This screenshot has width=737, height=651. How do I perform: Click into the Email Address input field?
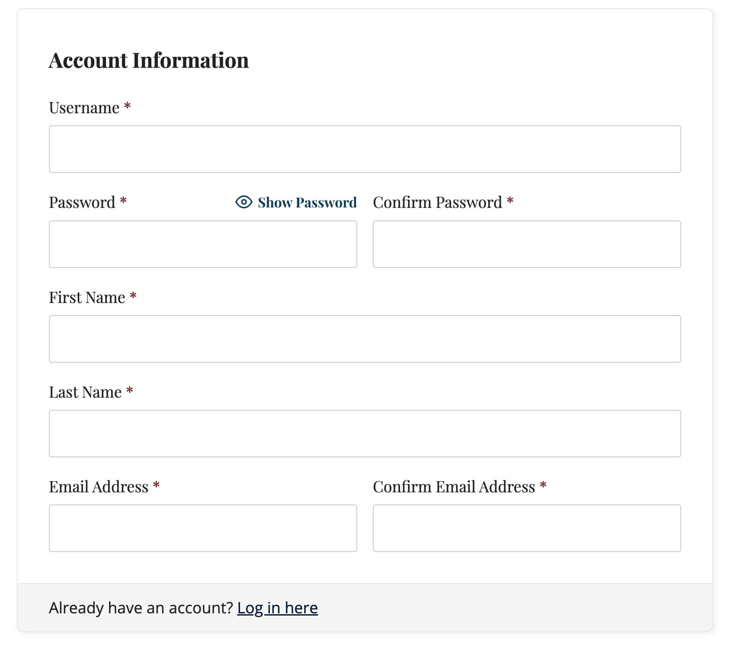pyautogui.click(x=203, y=528)
